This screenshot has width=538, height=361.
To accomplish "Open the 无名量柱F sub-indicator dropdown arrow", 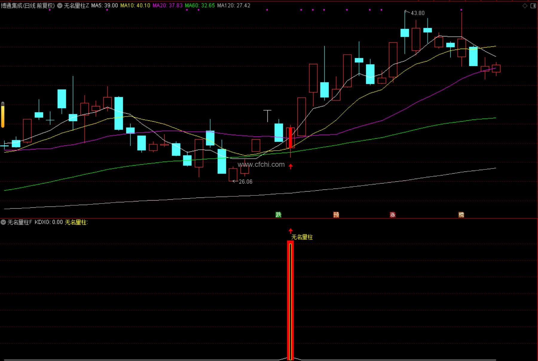I will pos(3,222).
